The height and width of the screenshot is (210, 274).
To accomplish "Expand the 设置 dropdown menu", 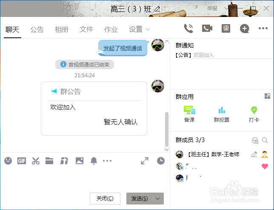I will (x=148, y=29).
